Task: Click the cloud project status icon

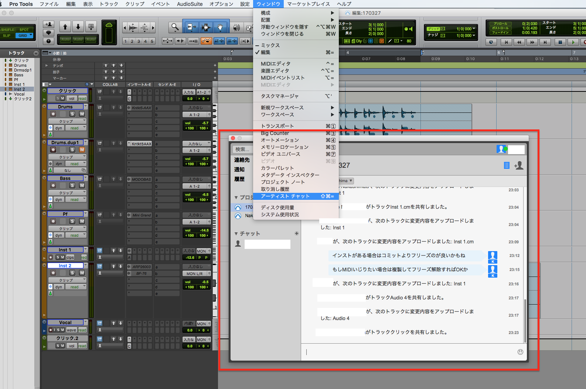Action: (x=109, y=25)
